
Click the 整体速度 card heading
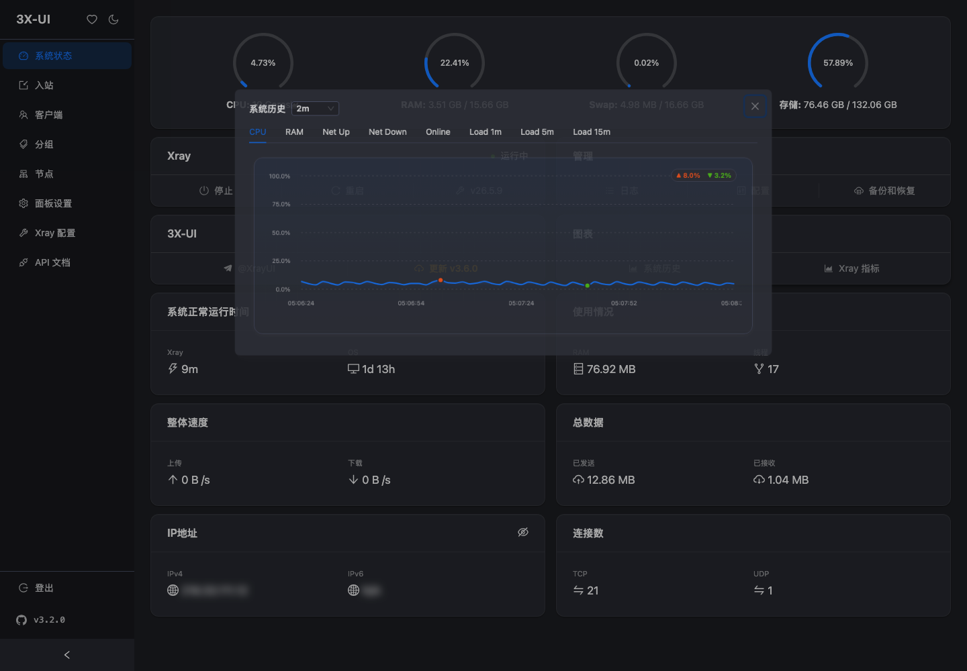pyautogui.click(x=187, y=423)
